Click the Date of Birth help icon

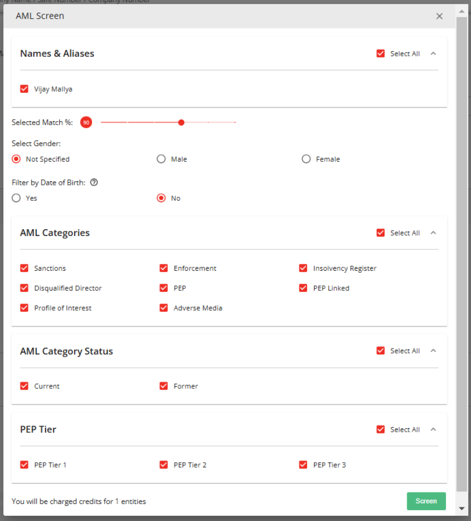tap(94, 183)
